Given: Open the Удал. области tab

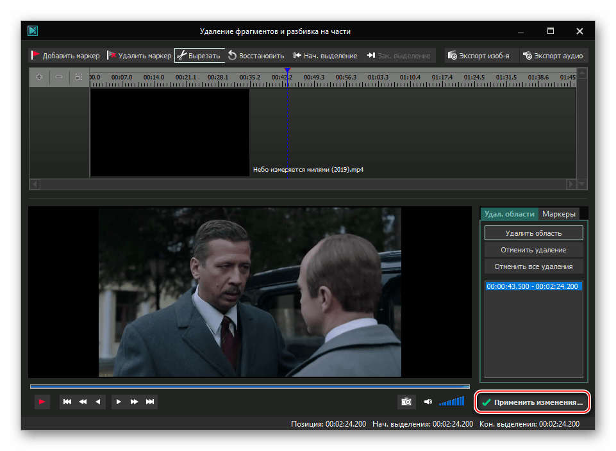Looking at the screenshot, I should pos(510,214).
